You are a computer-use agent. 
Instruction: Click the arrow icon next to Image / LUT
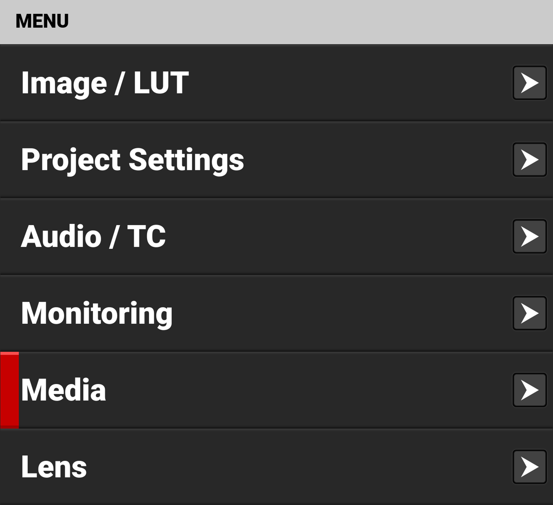529,83
